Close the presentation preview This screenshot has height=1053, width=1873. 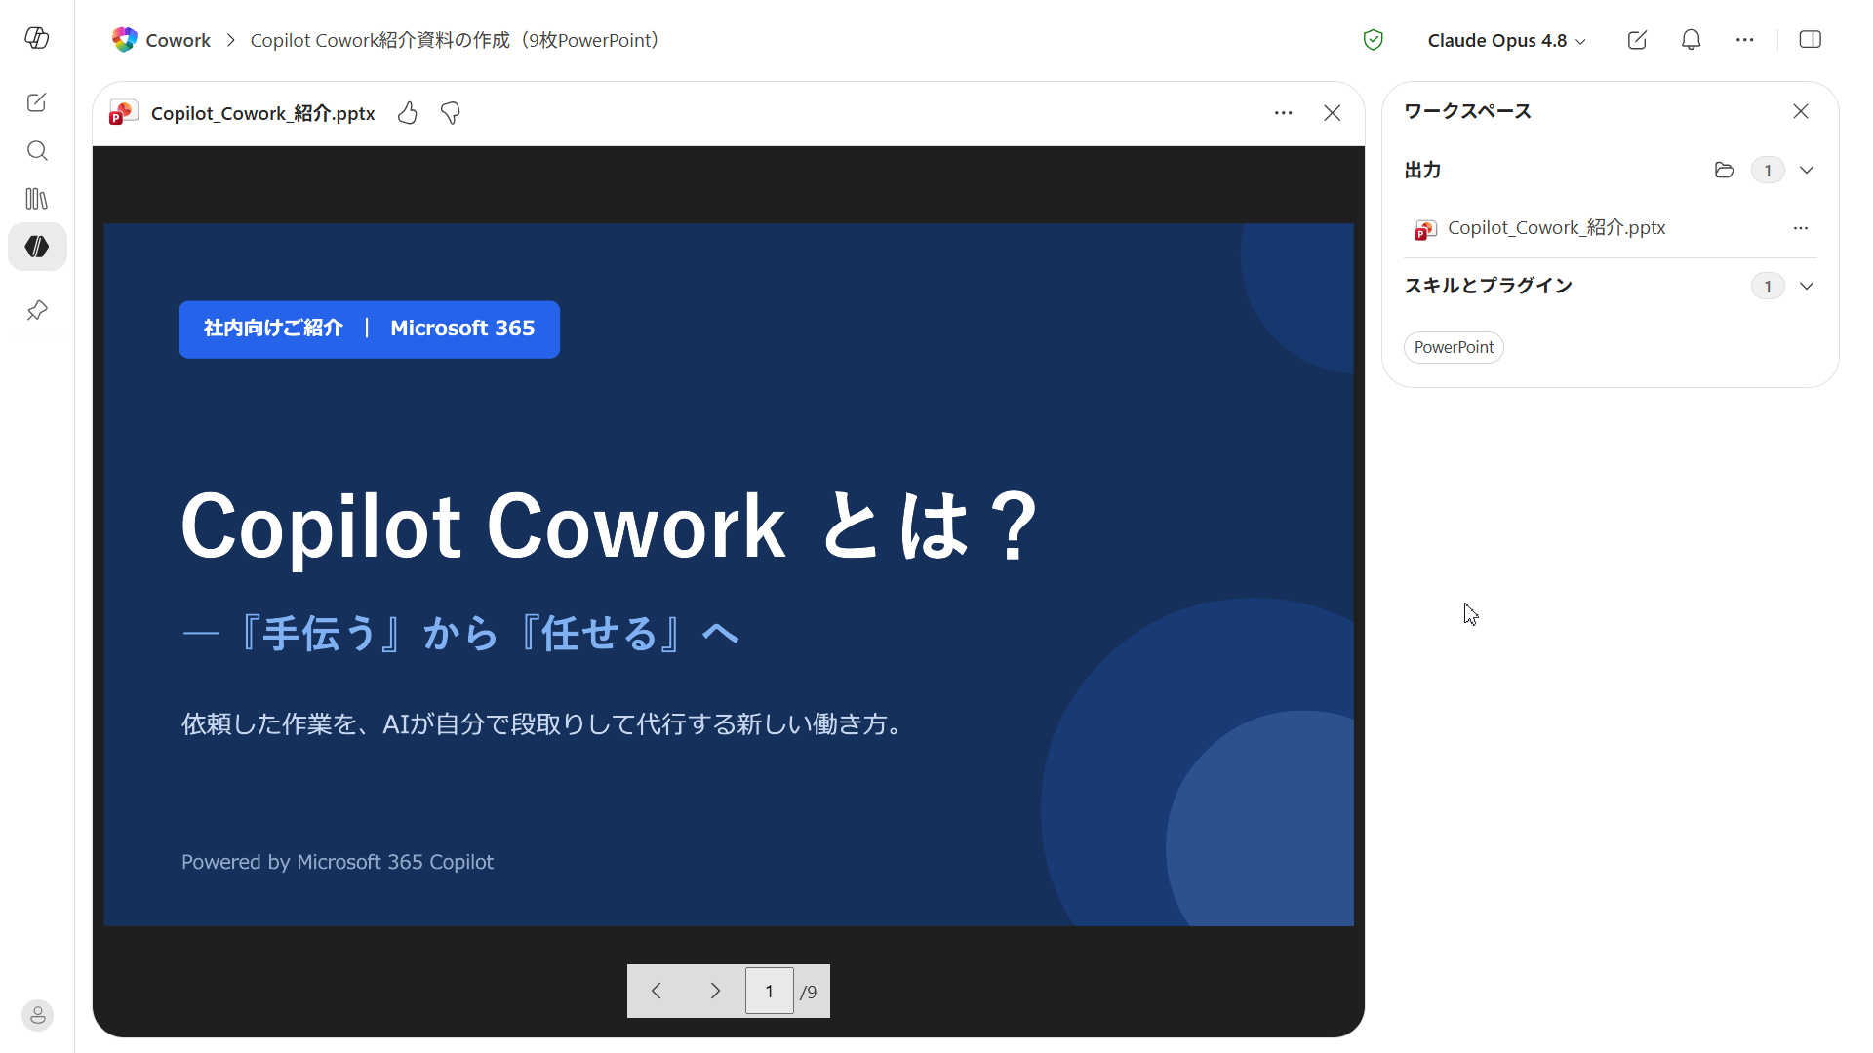[x=1332, y=113]
